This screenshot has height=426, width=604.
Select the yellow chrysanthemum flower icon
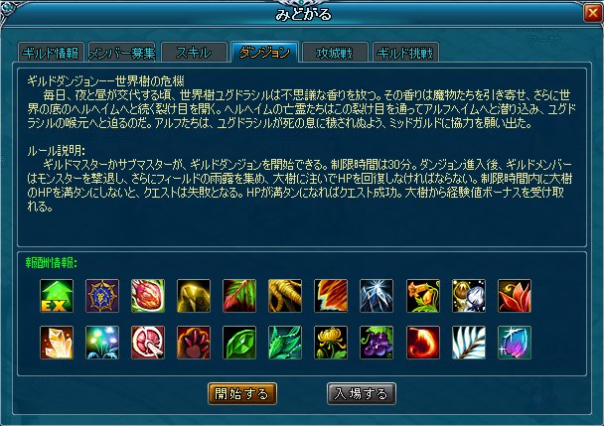click(x=331, y=343)
